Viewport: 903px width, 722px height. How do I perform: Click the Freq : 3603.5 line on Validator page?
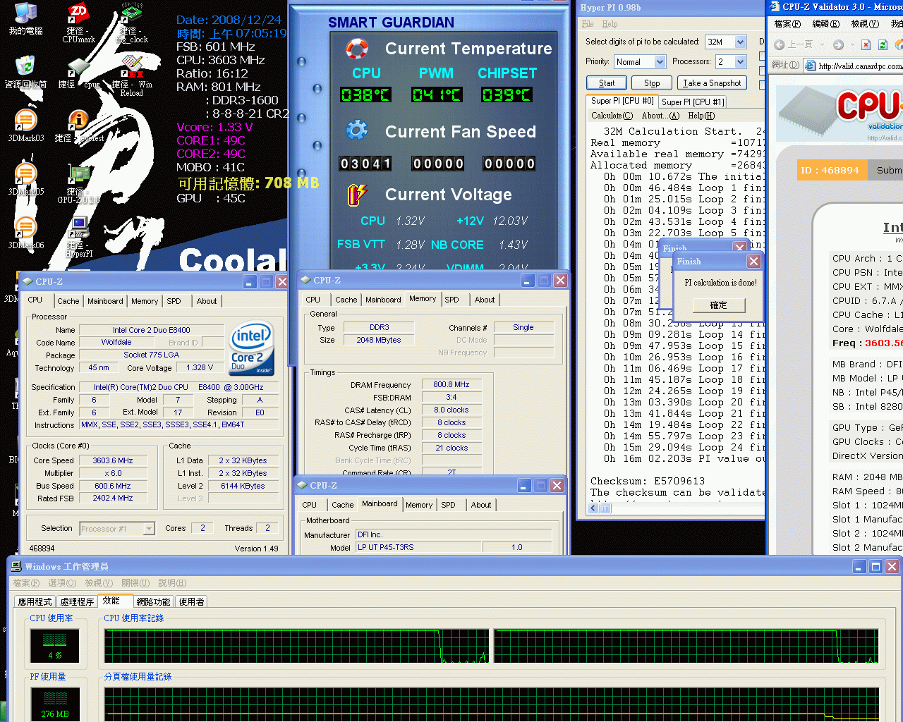tap(867, 343)
